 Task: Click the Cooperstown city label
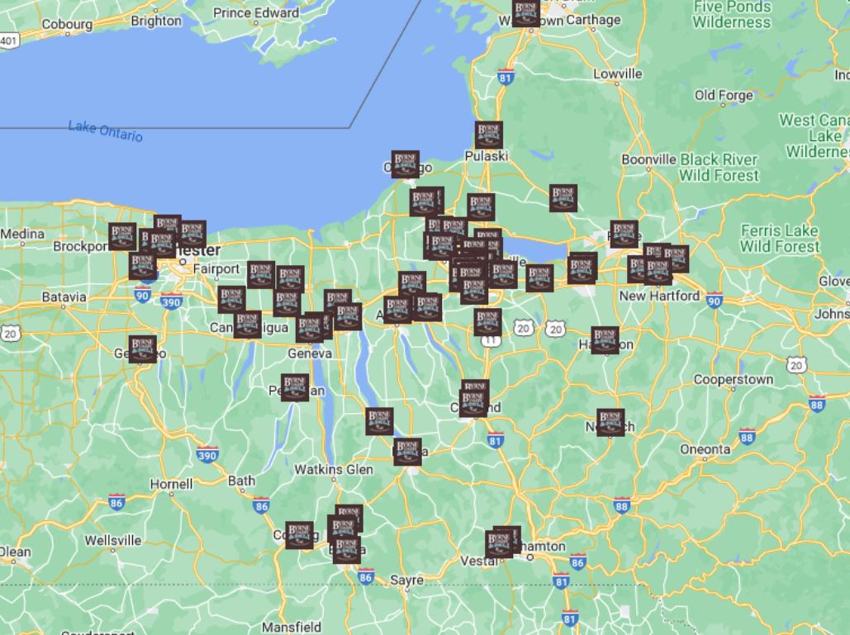coord(733,380)
